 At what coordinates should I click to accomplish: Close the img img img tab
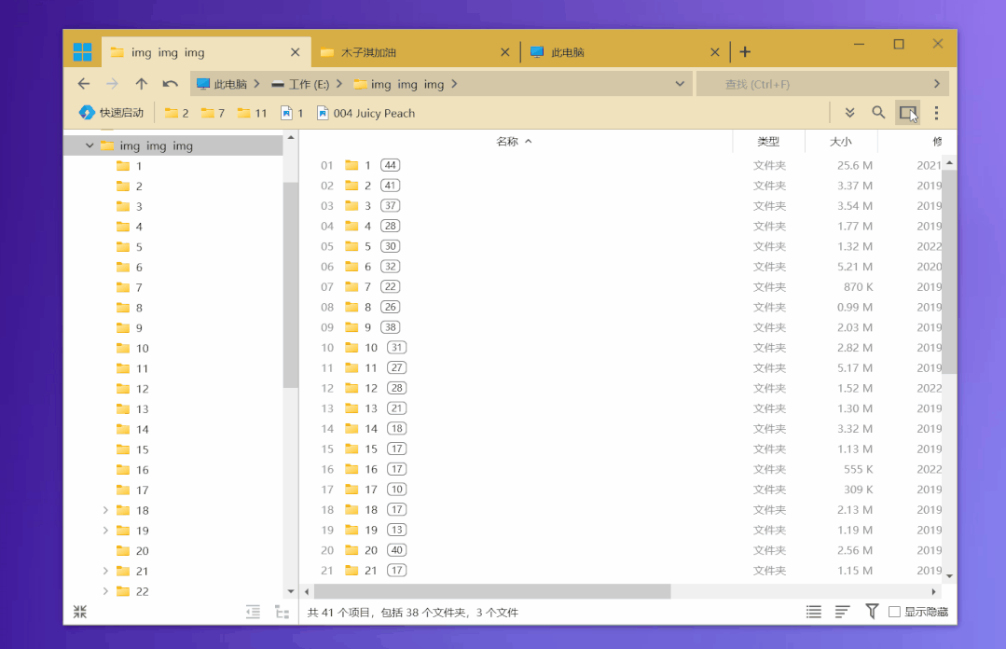pos(296,52)
